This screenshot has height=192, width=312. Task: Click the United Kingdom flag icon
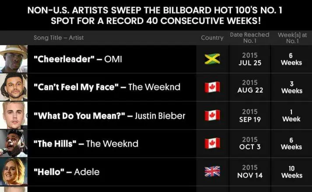212,172
